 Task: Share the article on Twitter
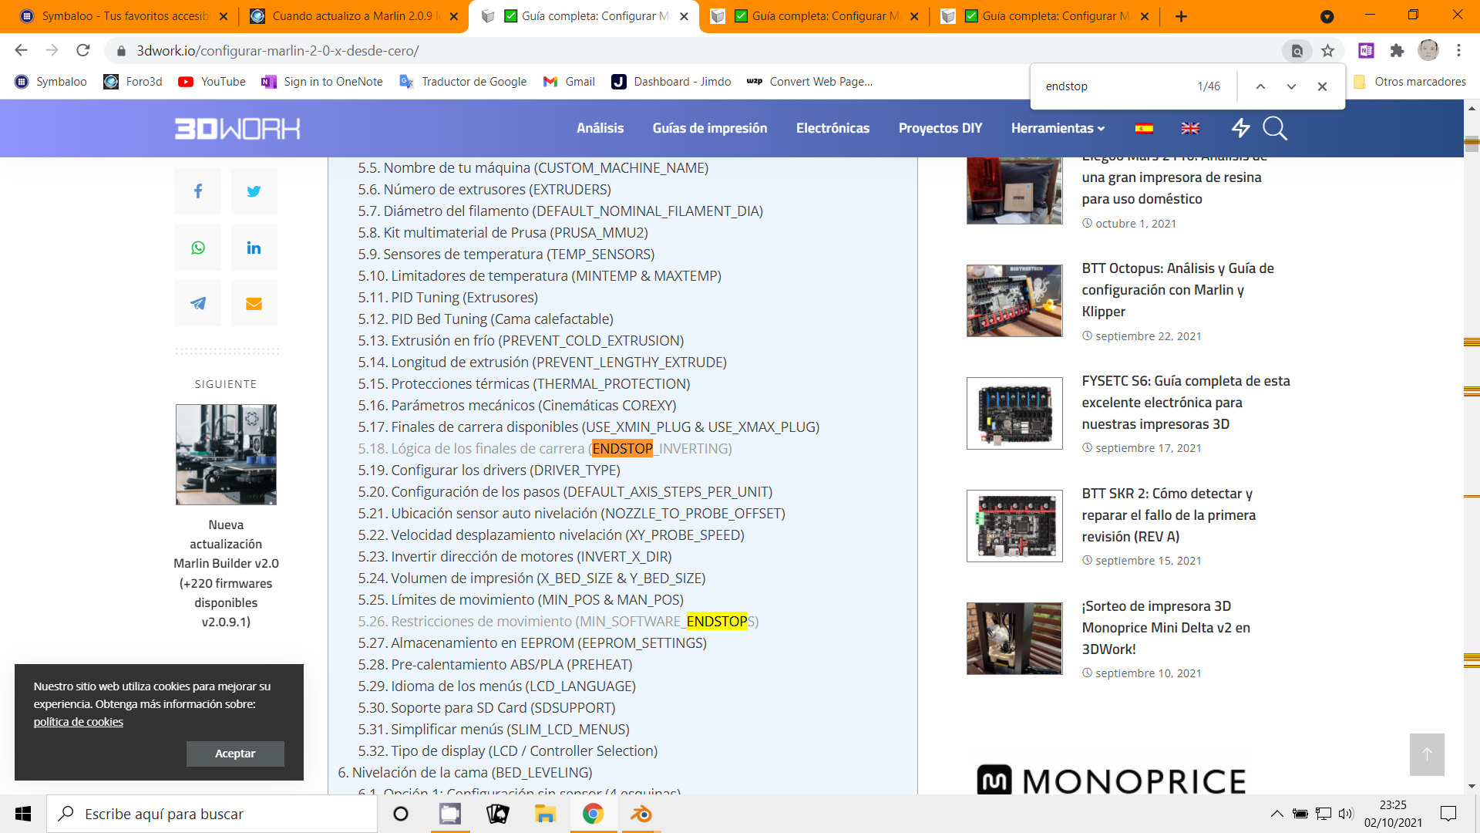click(254, 191)
